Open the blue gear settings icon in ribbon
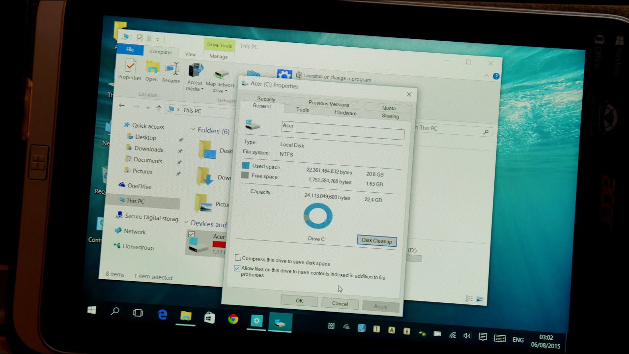 coord(285,75)
